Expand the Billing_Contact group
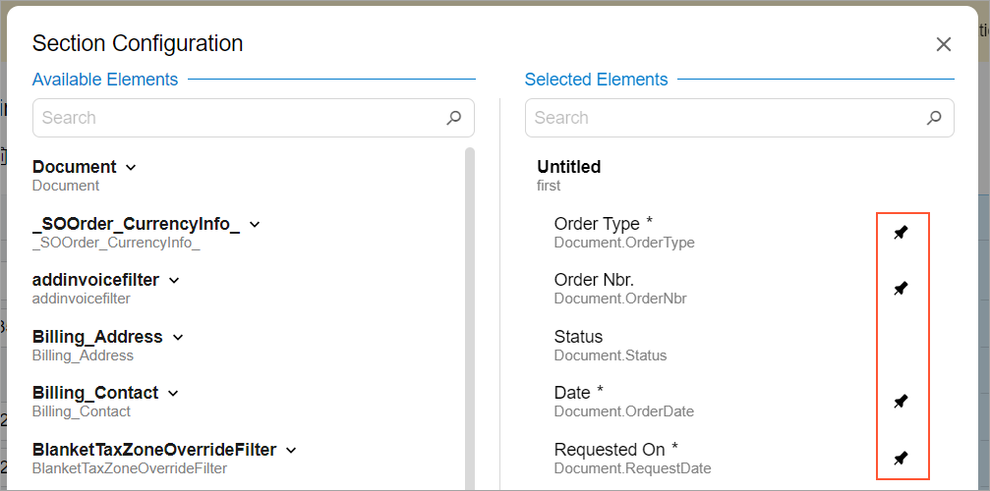This screenshot has height=491, width=990. tap(173, 393)
